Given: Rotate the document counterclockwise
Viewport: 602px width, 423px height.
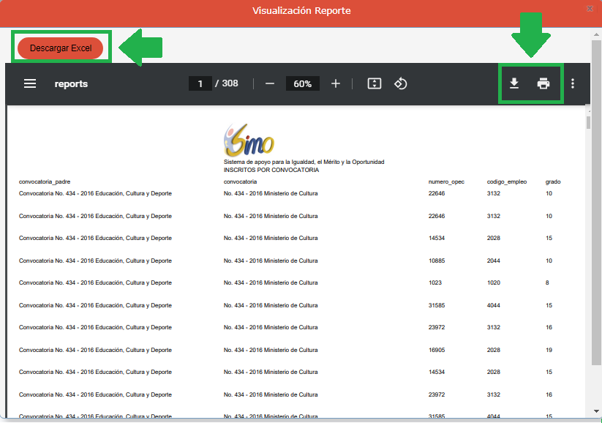Looking at the screenshot, I should (400, 83).
